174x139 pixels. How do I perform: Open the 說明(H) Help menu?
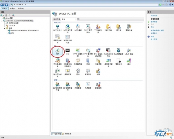[21, 8]
